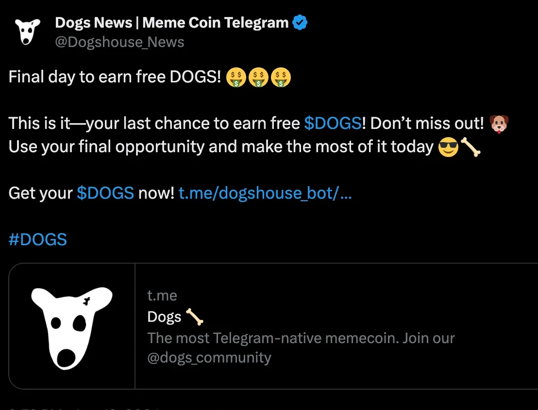Open the t.me/dogshouse_bot link
538x410 pixels.
pyautogui.click(x=266, y=193)
